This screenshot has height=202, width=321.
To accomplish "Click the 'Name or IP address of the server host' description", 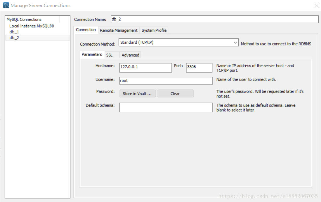I will tap(255, 68).
